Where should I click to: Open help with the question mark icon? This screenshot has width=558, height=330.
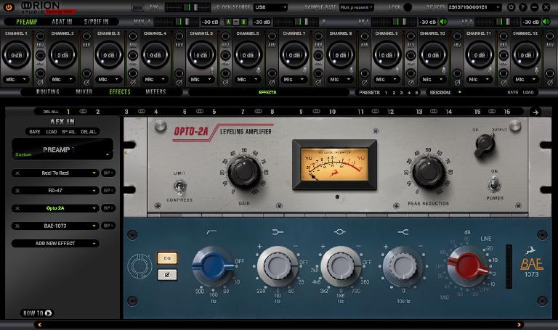click(522, 7)
